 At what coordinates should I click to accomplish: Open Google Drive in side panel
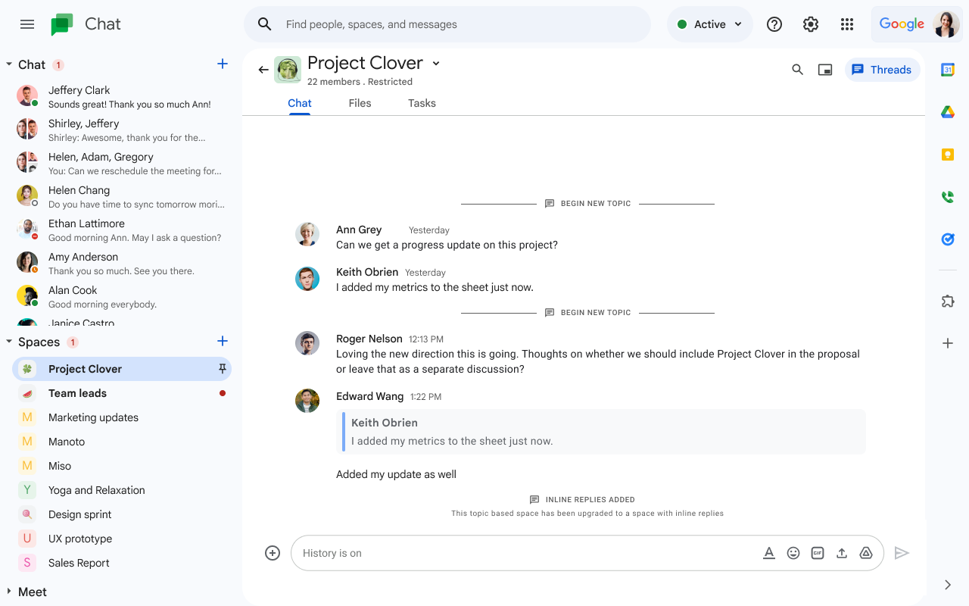(947, 112)
